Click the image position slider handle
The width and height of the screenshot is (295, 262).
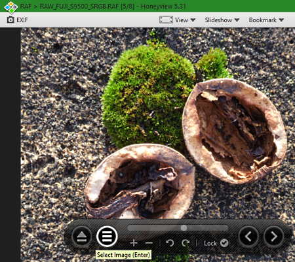184,228
